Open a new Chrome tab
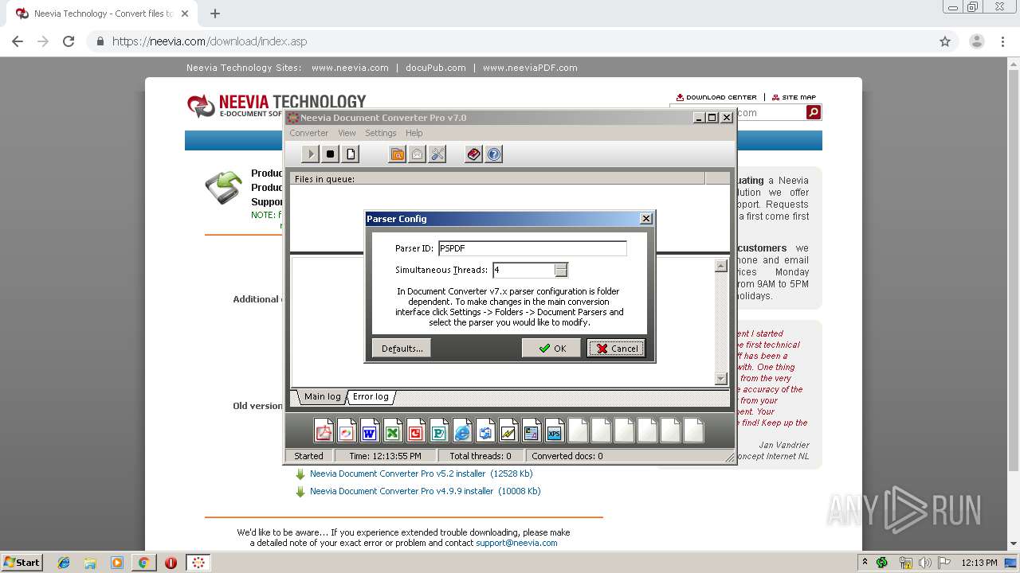 [x=215, y=14]
